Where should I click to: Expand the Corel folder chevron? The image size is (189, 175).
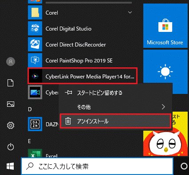click(130, 12)
